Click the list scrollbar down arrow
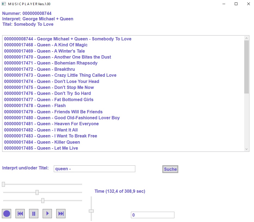This screenshot has width=254, height=222. point(247,149)
